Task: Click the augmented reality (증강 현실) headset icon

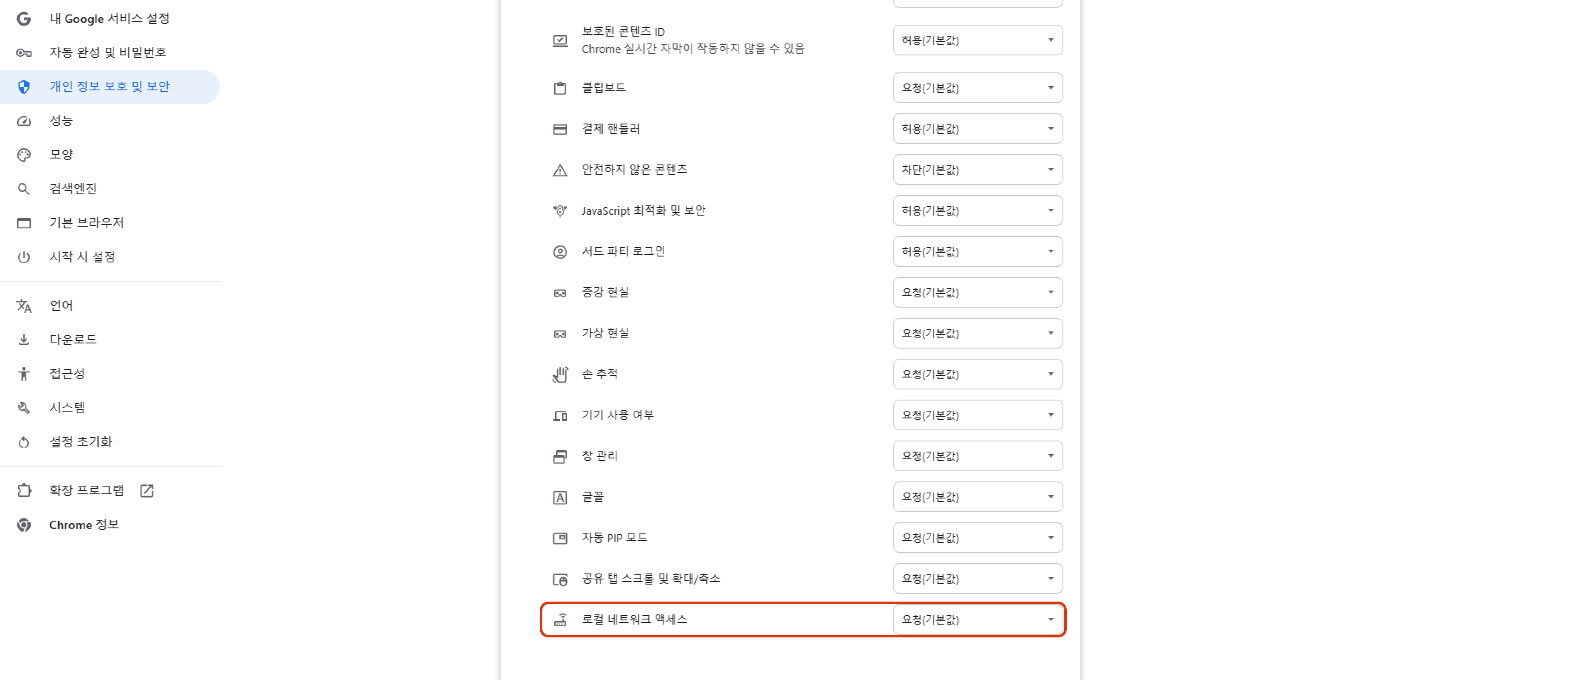Action: [x=559, y=293]
